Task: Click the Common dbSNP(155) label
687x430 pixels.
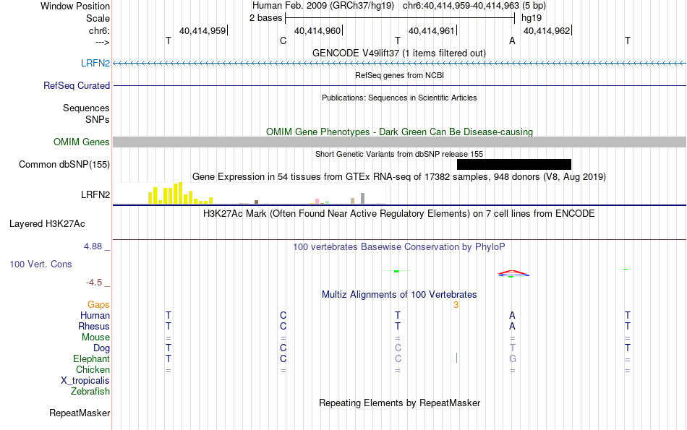Action: [x=64, y=164]
